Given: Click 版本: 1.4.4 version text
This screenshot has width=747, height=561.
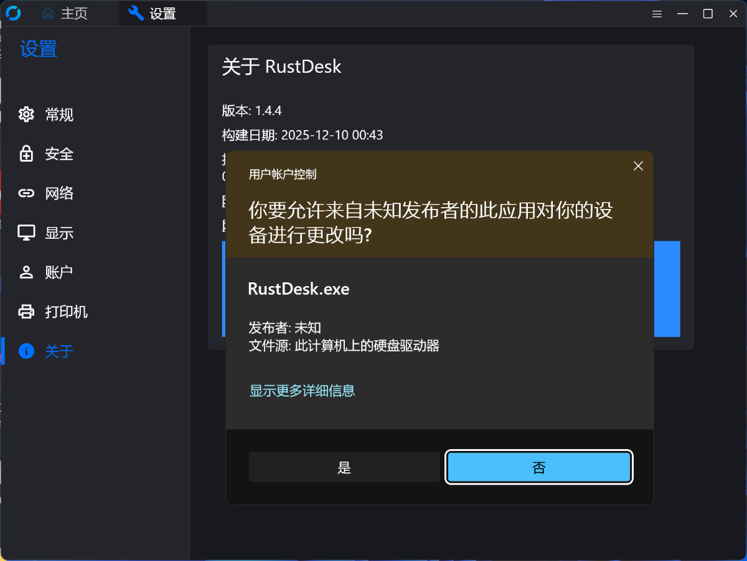Looking at the screenshot, I should pyautogui.click(x=251, y=111).
